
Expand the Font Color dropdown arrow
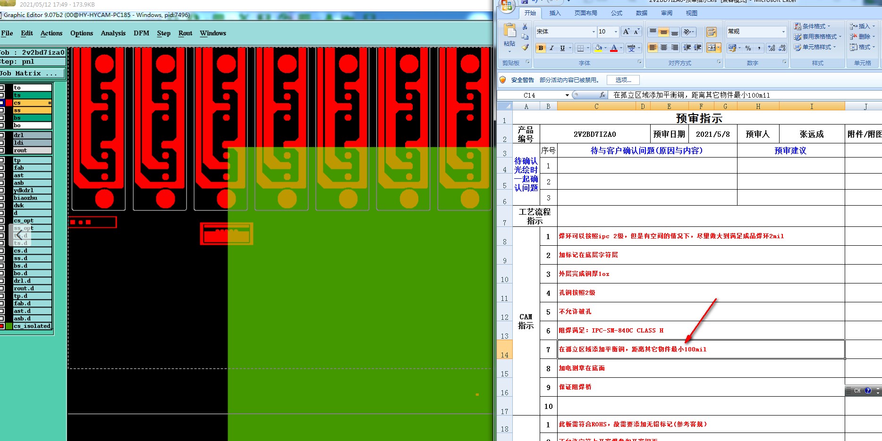[x=621, y=48]
